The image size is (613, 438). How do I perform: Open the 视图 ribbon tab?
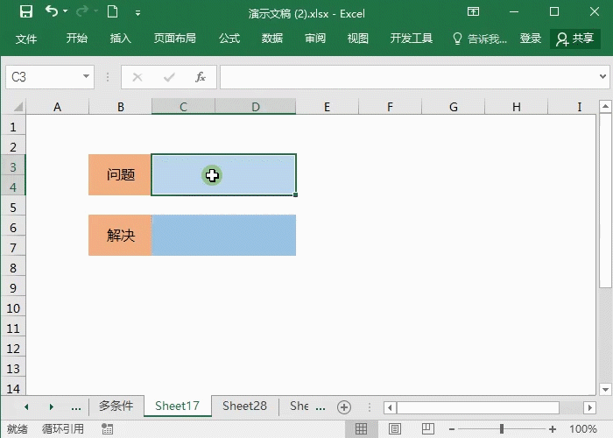point(357,39)
